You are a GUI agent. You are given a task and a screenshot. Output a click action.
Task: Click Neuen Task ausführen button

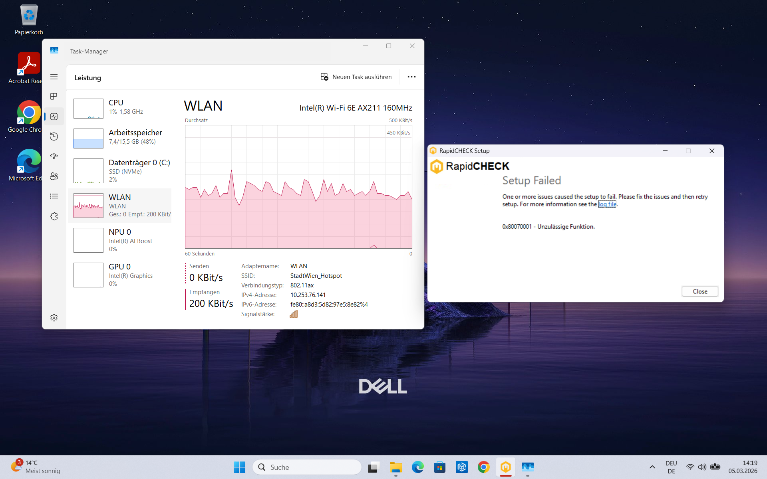click(356, 77)
